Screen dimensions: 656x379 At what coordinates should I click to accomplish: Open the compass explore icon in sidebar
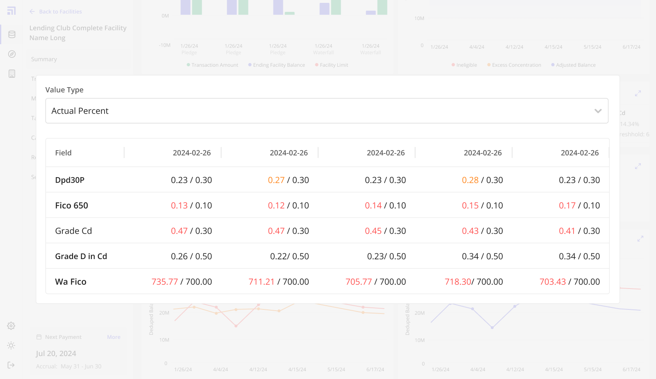(12, 54)
